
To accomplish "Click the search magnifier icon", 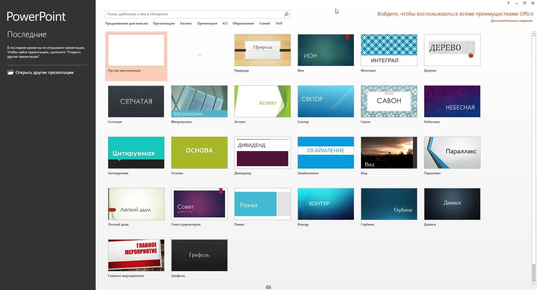I will (x=286, y=14).
